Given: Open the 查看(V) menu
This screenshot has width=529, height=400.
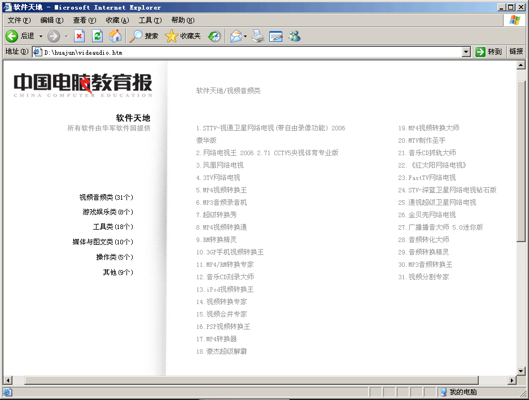Looking at the screenshot, I should (x=85, y=20).
